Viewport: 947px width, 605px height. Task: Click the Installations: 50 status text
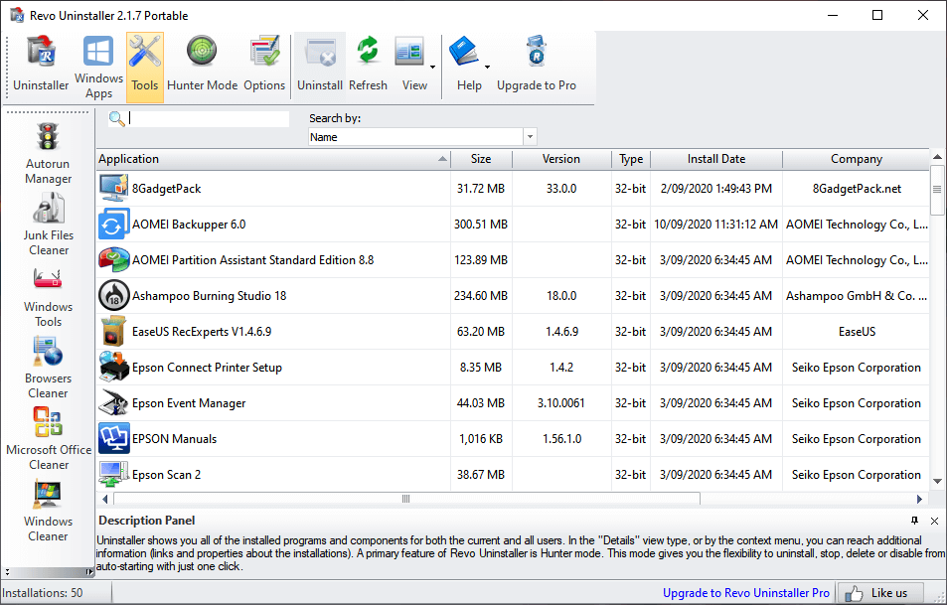coord(43,593)
